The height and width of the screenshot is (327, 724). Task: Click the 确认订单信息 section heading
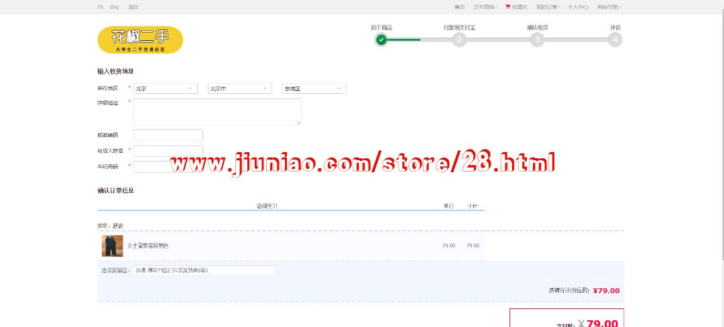(x=116, y=190)
